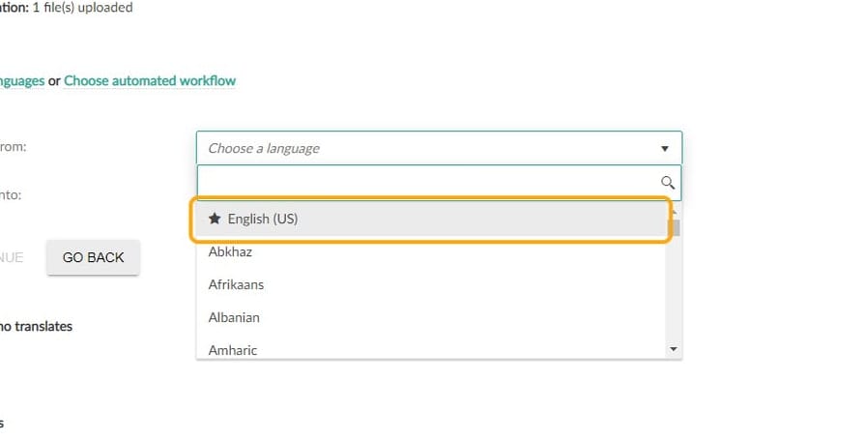Click the translate into label

11,194
